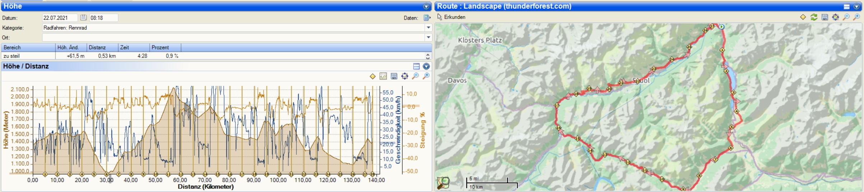This screenshot has width=864, height=192.
Task: Click the Erkunden map mode button
Action: click(x=451, y=17)
